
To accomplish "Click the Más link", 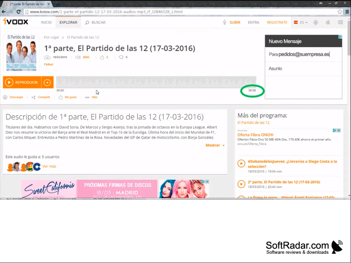I will point(95,97).
